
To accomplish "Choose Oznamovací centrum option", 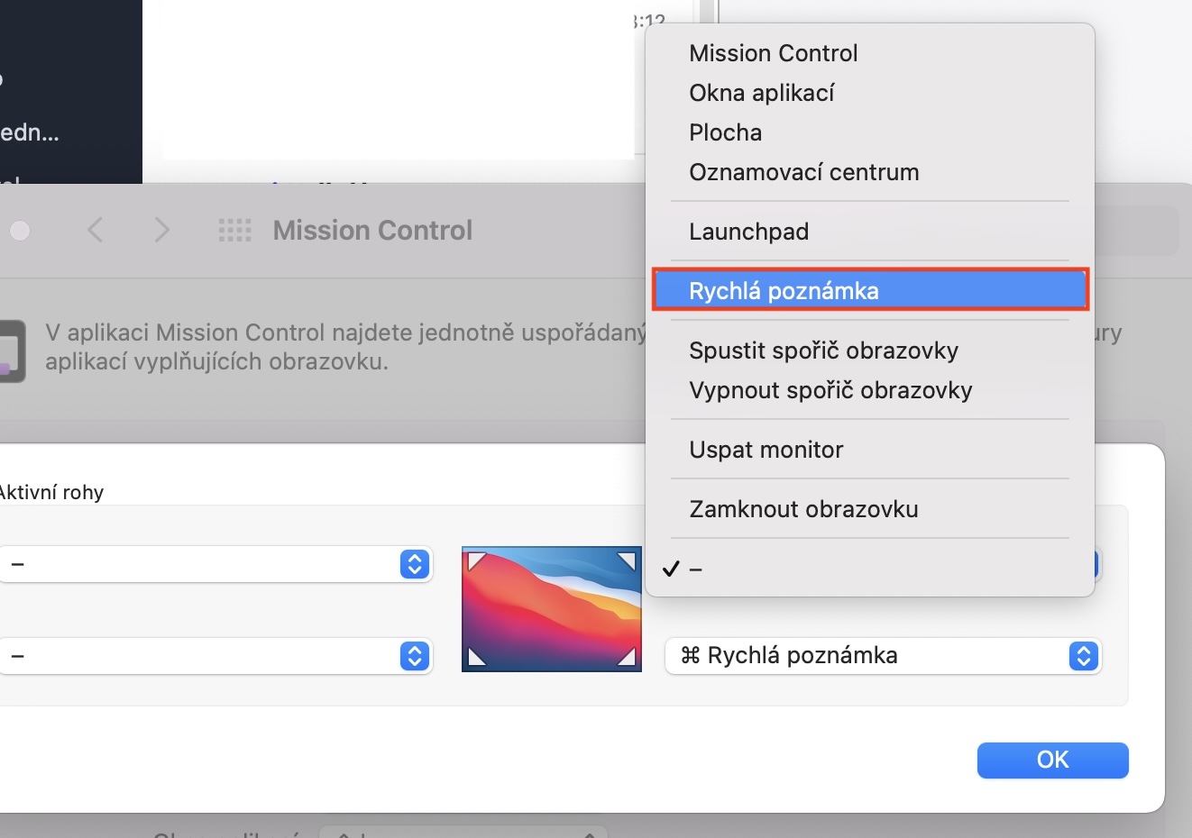I will [x=803, y=172].
